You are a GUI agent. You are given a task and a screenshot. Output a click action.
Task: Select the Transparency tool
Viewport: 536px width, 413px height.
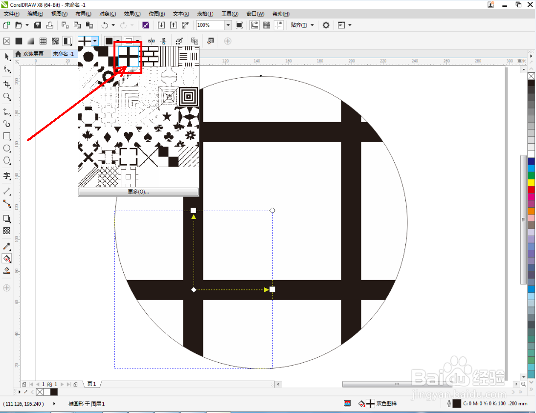point(7,231)
